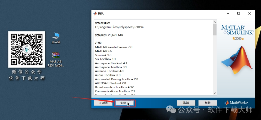Click the 安装文件夹 heading
261x120 pixels.
coord(102,23)
